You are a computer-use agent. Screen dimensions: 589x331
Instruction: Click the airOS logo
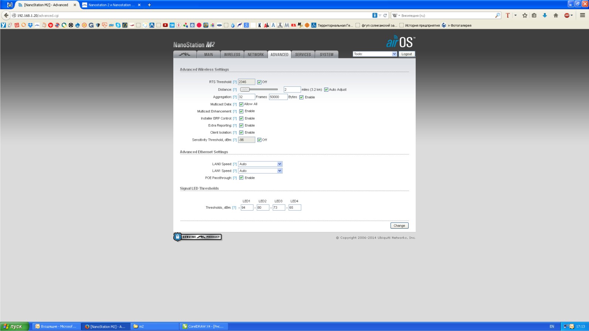click(x=401, y=42)
